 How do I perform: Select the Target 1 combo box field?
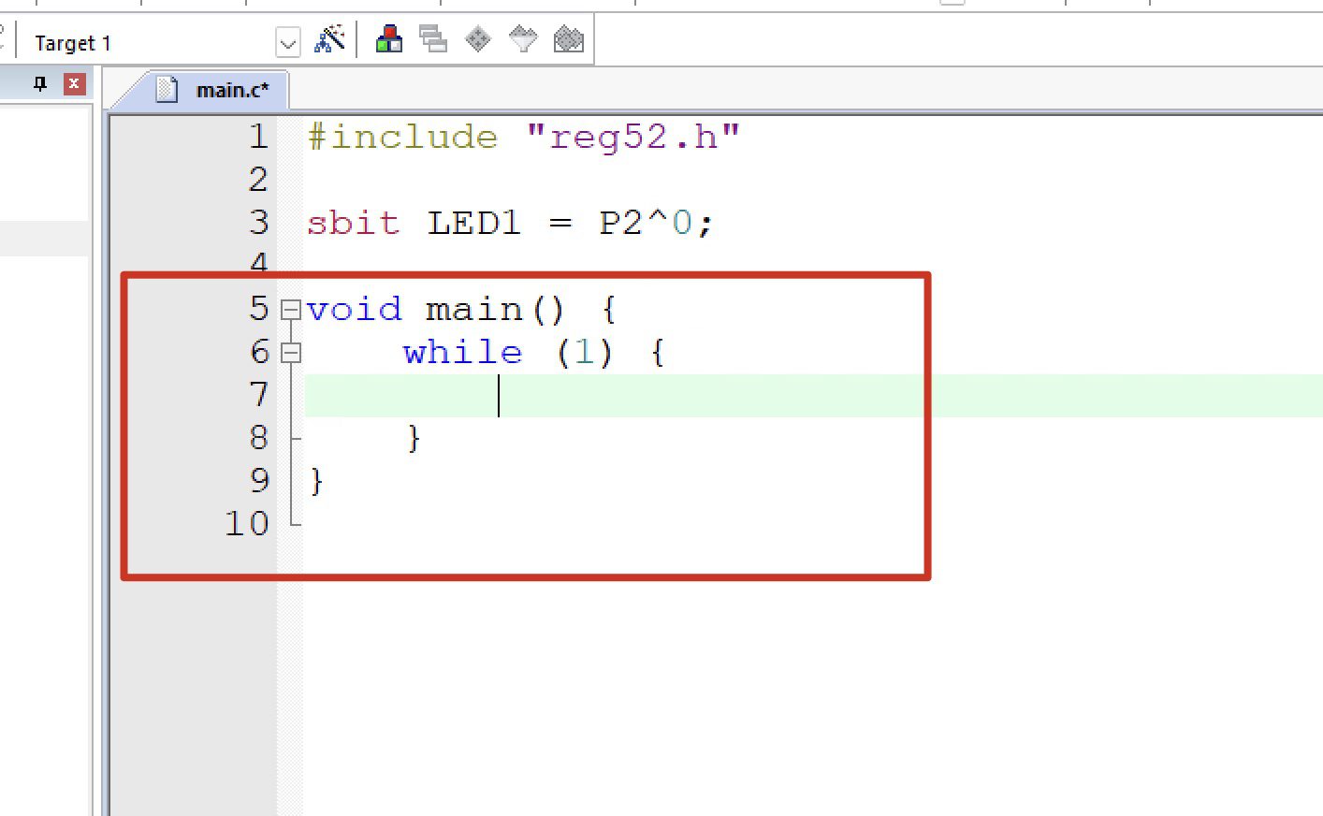point(165,42)
